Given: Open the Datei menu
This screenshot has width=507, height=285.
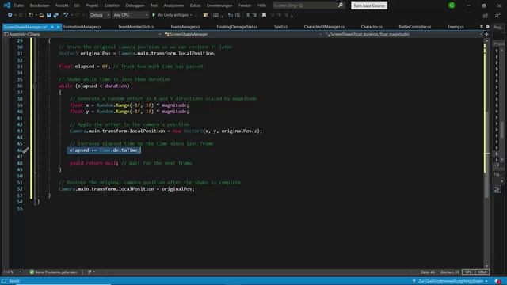Looking at the screenshot, I should (x=19, y=6).
